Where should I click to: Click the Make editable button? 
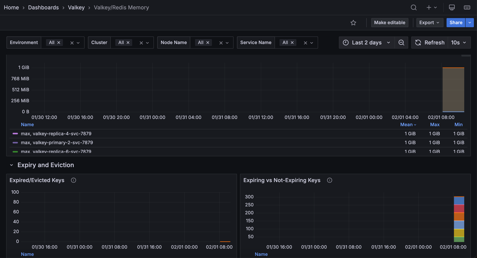[x=389, y=22]
